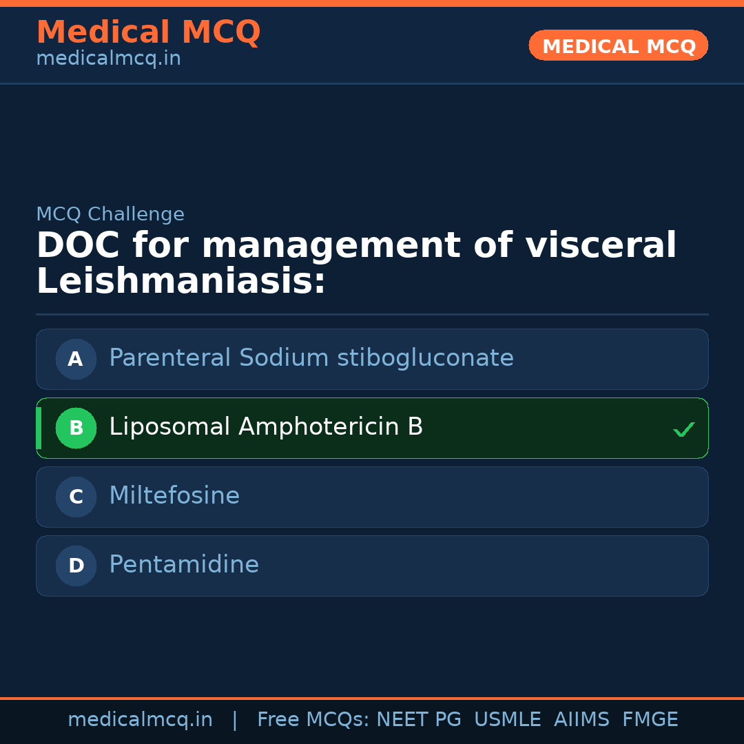Click the green checkmark on option B

click(683, 429)
